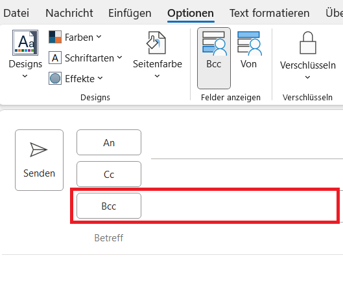Click the Verschlüsseln padlock icon
This screenshot has width=343, height=284.
tap(308, 43)
